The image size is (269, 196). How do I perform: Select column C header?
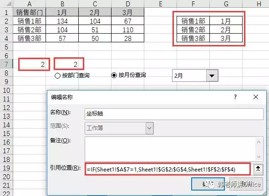(95, 4)
